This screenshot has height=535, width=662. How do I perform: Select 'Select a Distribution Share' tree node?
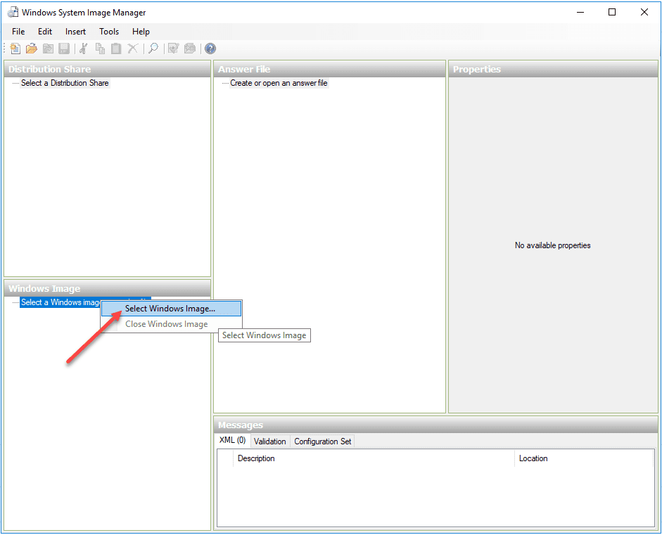[65, 83]
